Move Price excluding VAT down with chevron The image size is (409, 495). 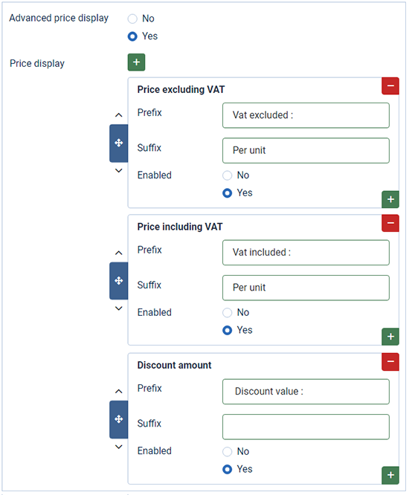click(119, 171)
